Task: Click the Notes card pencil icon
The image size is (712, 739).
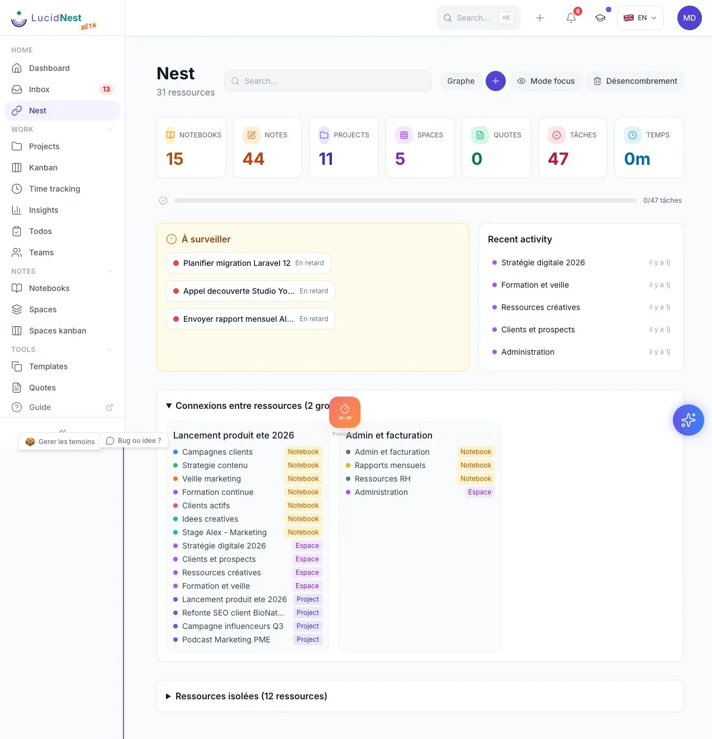Action: [251, 135]
